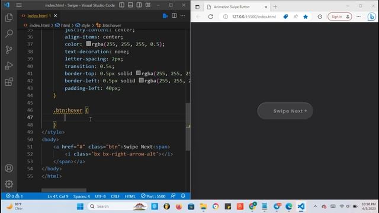Click the shopping tag icon in address bar
The image size is (379, 213).
click(285, 17)
